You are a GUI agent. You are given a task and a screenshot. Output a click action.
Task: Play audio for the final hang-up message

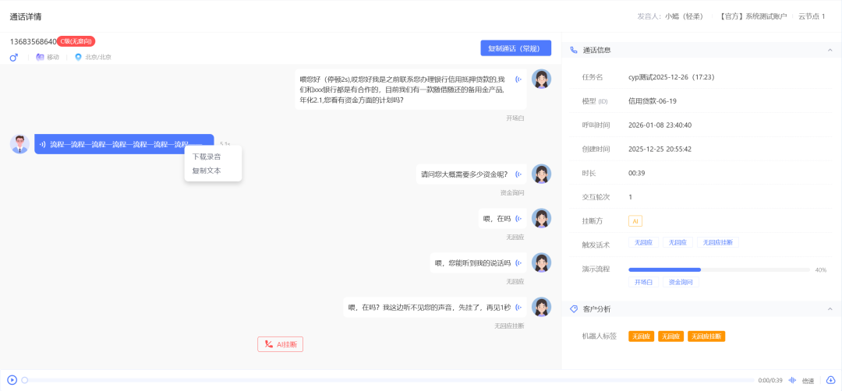coord(518,308)
